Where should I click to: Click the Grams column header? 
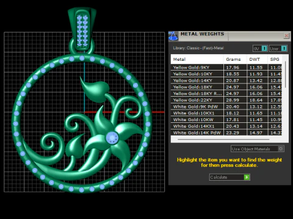click(x=235, y=59)
